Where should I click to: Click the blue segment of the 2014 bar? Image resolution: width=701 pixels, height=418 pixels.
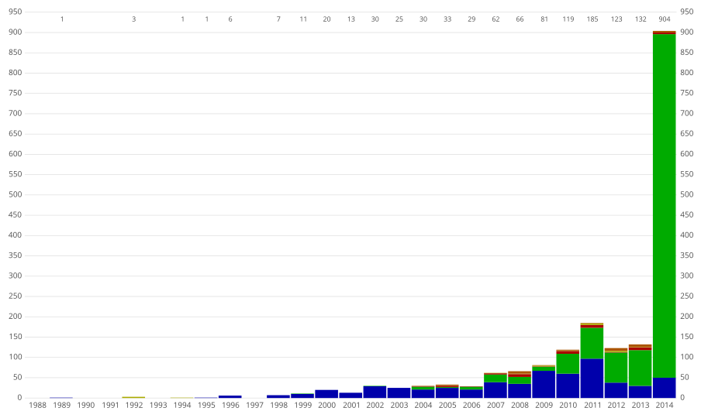coord(664,388)
